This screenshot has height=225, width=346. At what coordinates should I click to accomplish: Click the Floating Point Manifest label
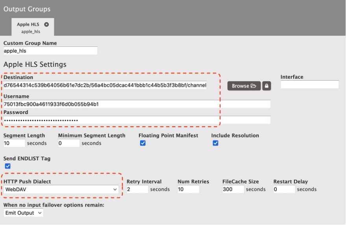(x=168, y=135)
